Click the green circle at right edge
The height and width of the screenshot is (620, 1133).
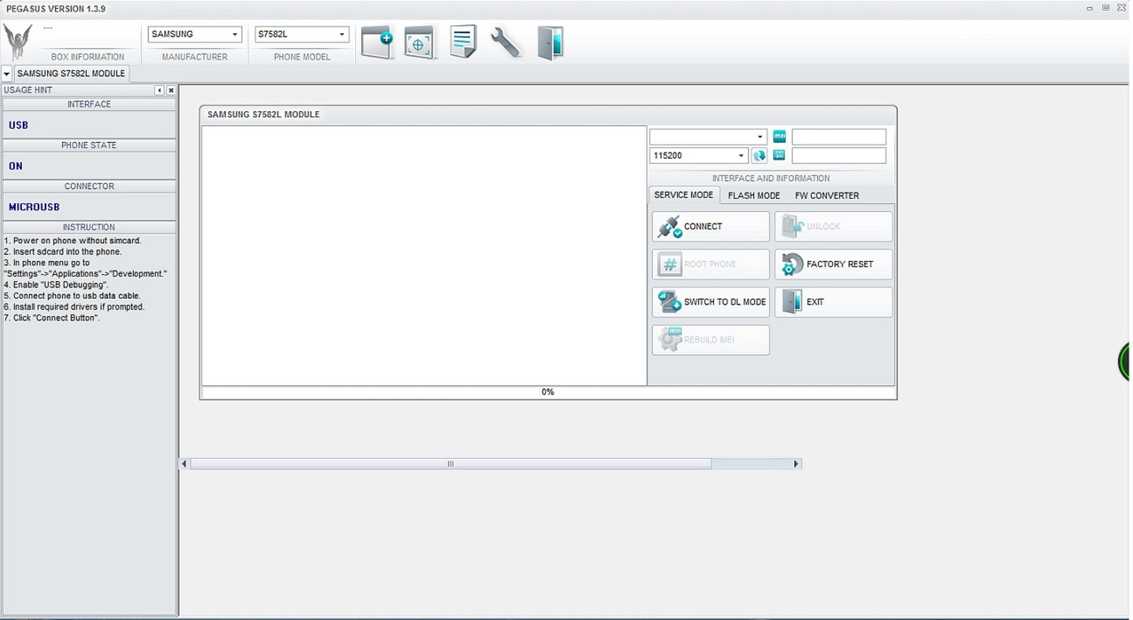1124,361
